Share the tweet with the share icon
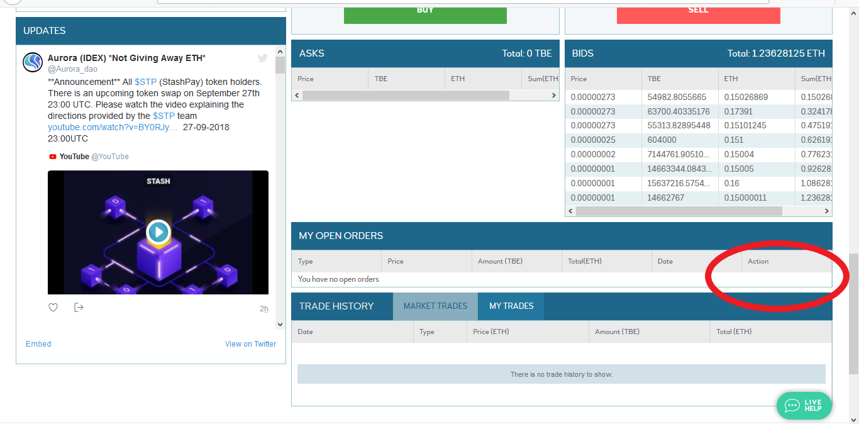The height and width of the screenshot is (424, 859). click(x=79, y=308)
